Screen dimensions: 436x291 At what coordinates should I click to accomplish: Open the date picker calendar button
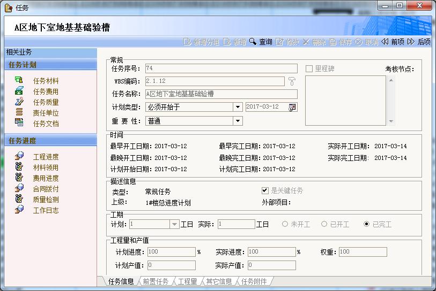coord(292,107)
